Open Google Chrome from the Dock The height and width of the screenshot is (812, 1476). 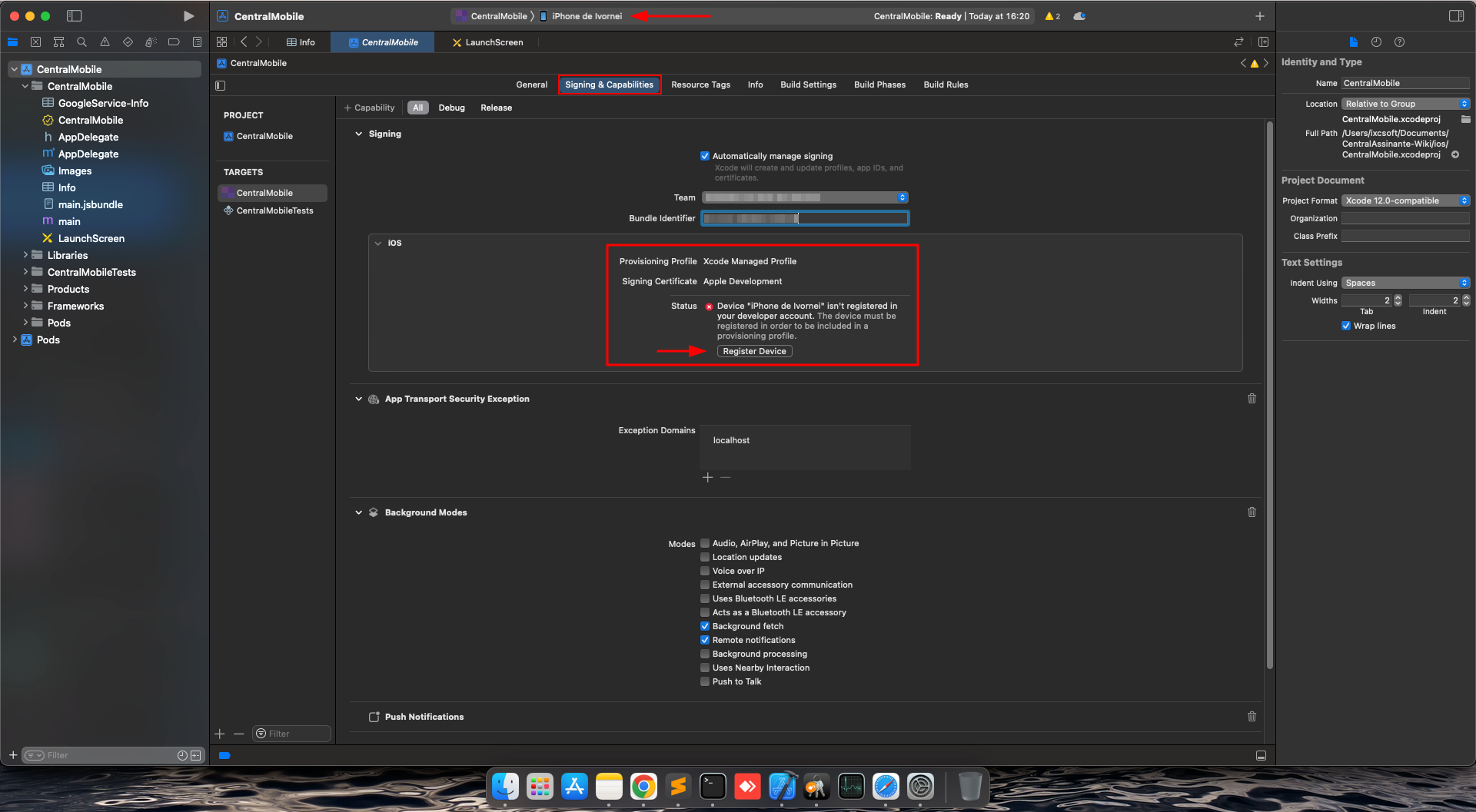point(643,787)
